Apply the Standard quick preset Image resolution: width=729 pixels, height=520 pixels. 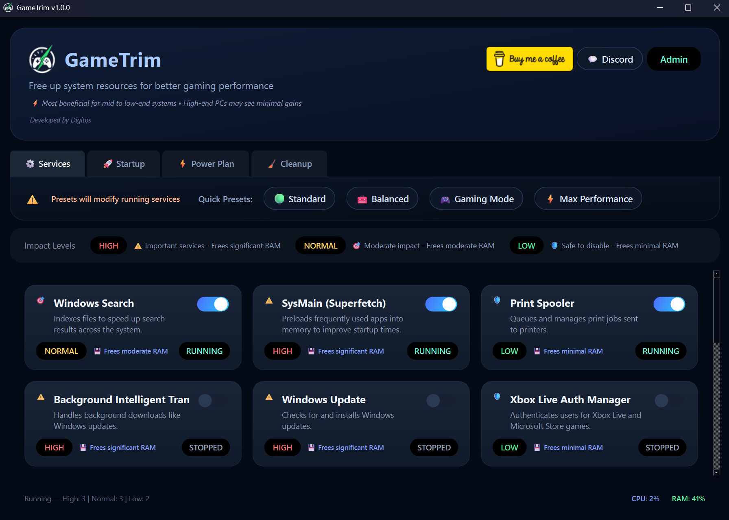[x=299, y=199]
